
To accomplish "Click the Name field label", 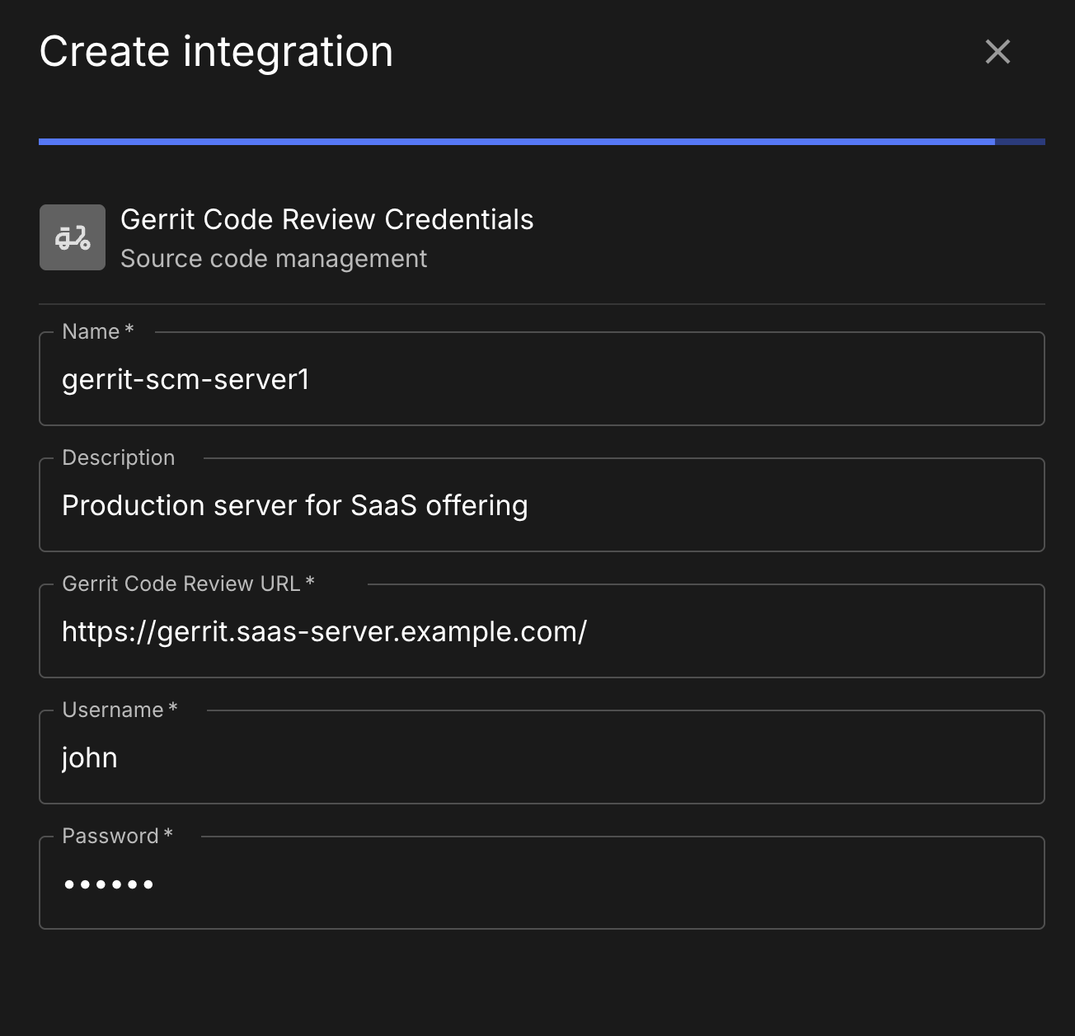I will [96, 331].
